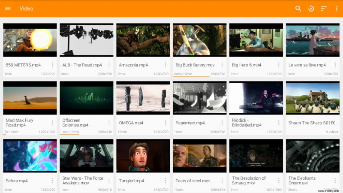The image size is (343, 193).
Task: Play the Mad Max Fury Road thumbnail
Action: tap(30, 98)
